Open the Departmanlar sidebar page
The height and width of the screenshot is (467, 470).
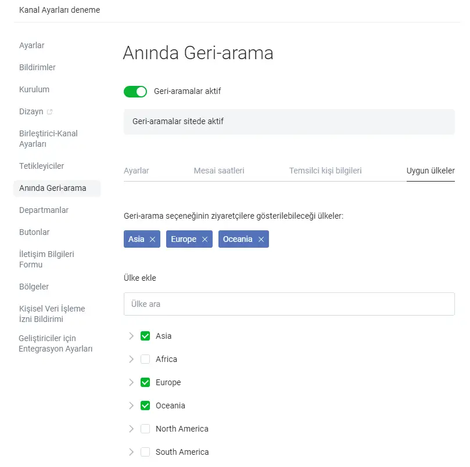coord(44,210)
